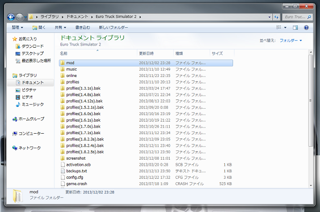Click the scrollbar down arrow in file list

point(311,186)
